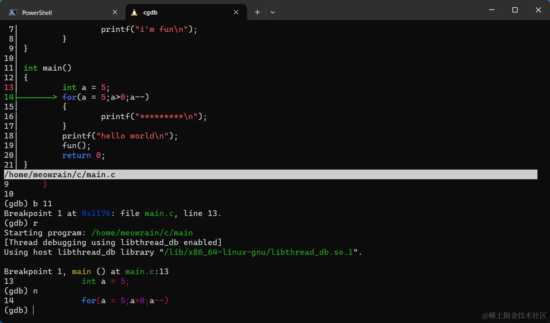This screenshot has height=323, width=550.
Task: Click the 'int a = 5;' source line in code pane
Action: [86, 87]
